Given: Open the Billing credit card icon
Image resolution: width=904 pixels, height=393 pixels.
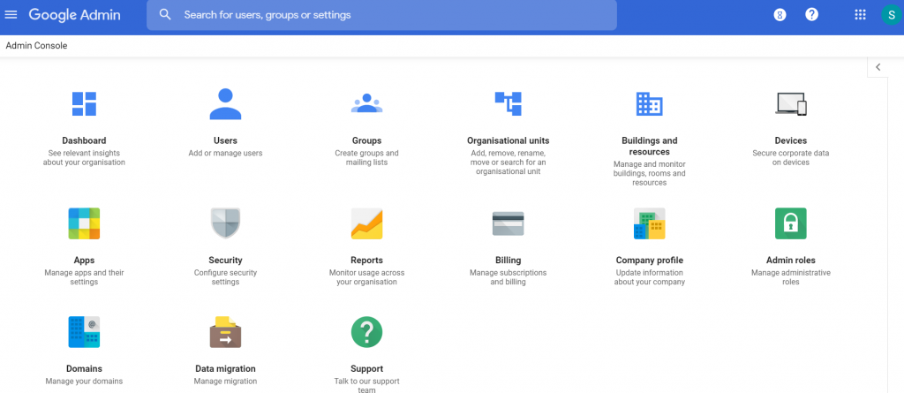Looking at the screenshot, I should 508,223.
